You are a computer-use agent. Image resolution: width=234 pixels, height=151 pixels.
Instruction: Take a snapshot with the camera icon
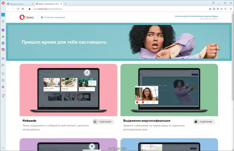click(x=214, y=9)
